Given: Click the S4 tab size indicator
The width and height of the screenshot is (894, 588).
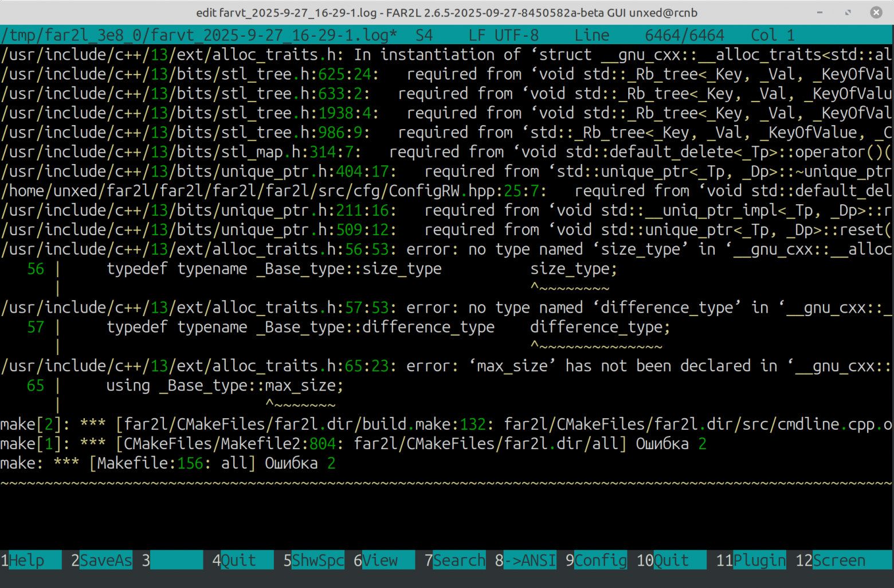Looking at the screenshot, I should click(424, 35).
